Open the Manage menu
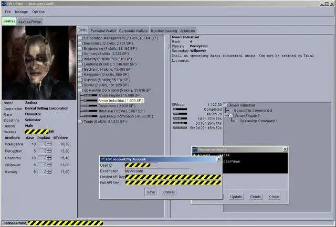The width and height of the screenshot is (336, 227). 22,12
